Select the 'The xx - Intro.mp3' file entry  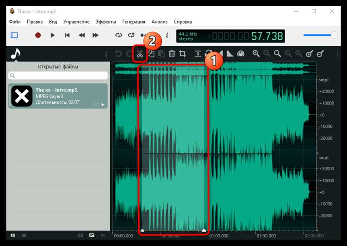[x=58, y=96]
